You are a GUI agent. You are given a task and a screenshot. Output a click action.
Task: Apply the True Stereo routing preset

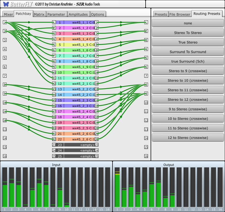[x=188, y=42]
